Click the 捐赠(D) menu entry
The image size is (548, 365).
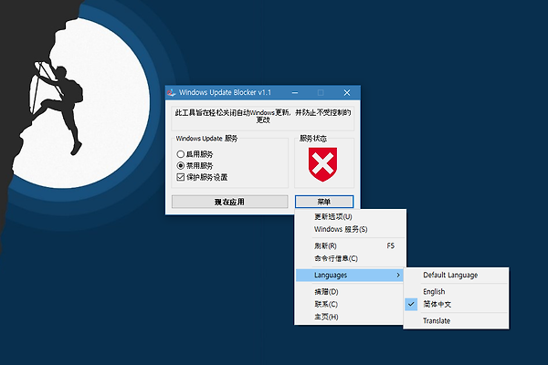point(326,292)
